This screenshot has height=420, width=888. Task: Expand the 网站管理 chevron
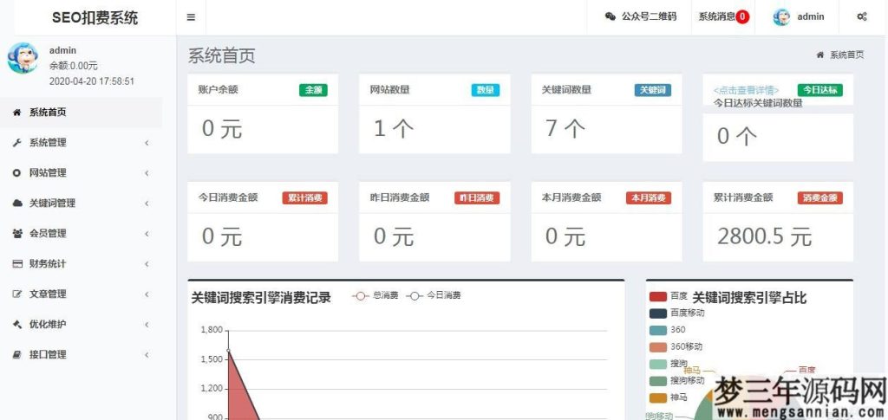[x=147, y=173]
